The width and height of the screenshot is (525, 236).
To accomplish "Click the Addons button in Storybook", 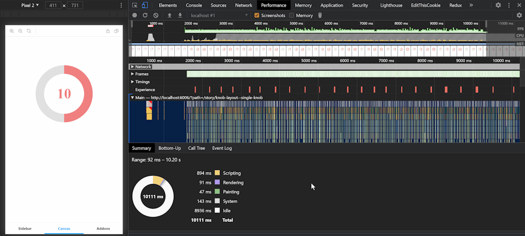I will tap(103, 229).
